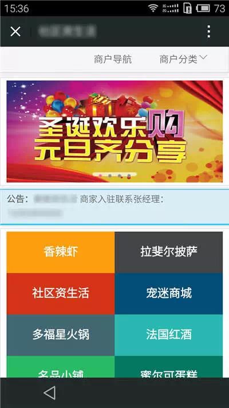The image size is (229, 408).
Task: Open the three-dot overflow menu
Action: (209, 32)
